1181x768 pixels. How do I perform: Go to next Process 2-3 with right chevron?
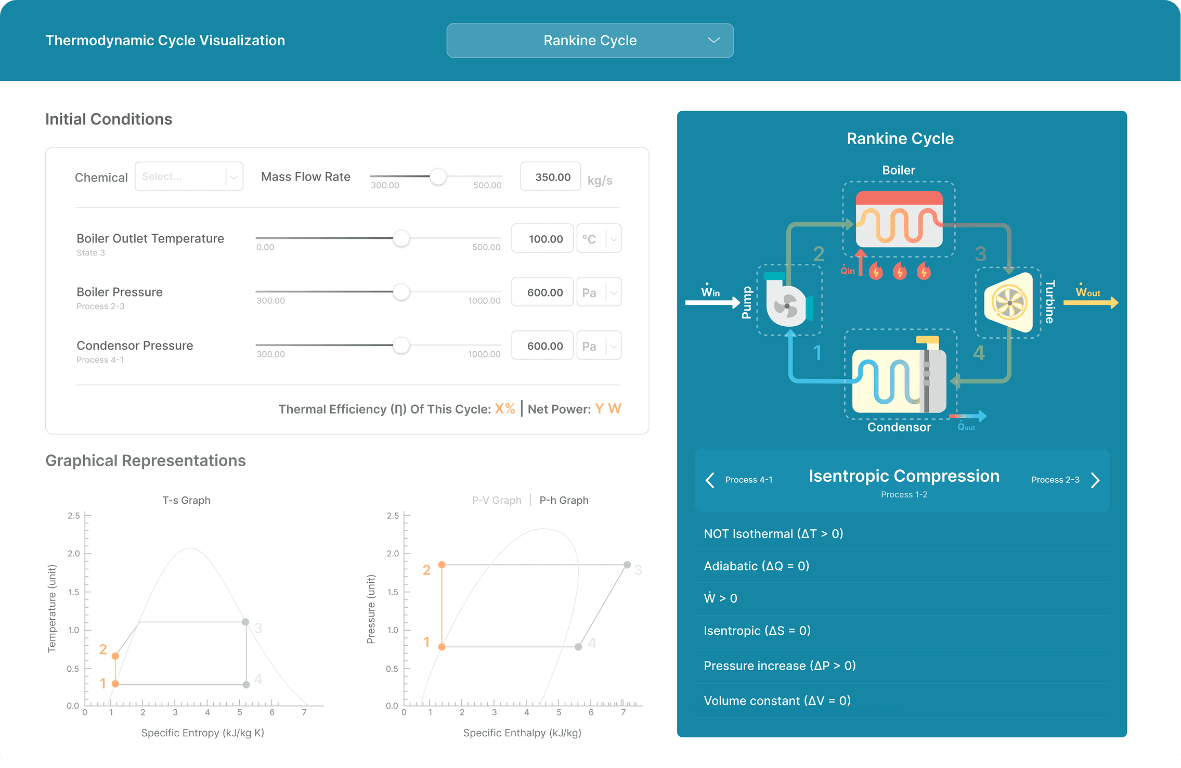click(1095, 480)
